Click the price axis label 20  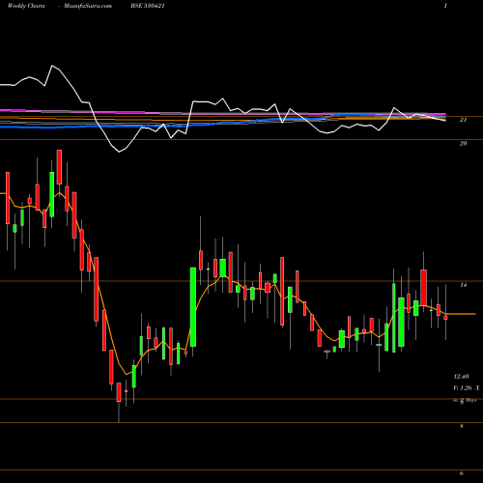click(x=463, y=143)
